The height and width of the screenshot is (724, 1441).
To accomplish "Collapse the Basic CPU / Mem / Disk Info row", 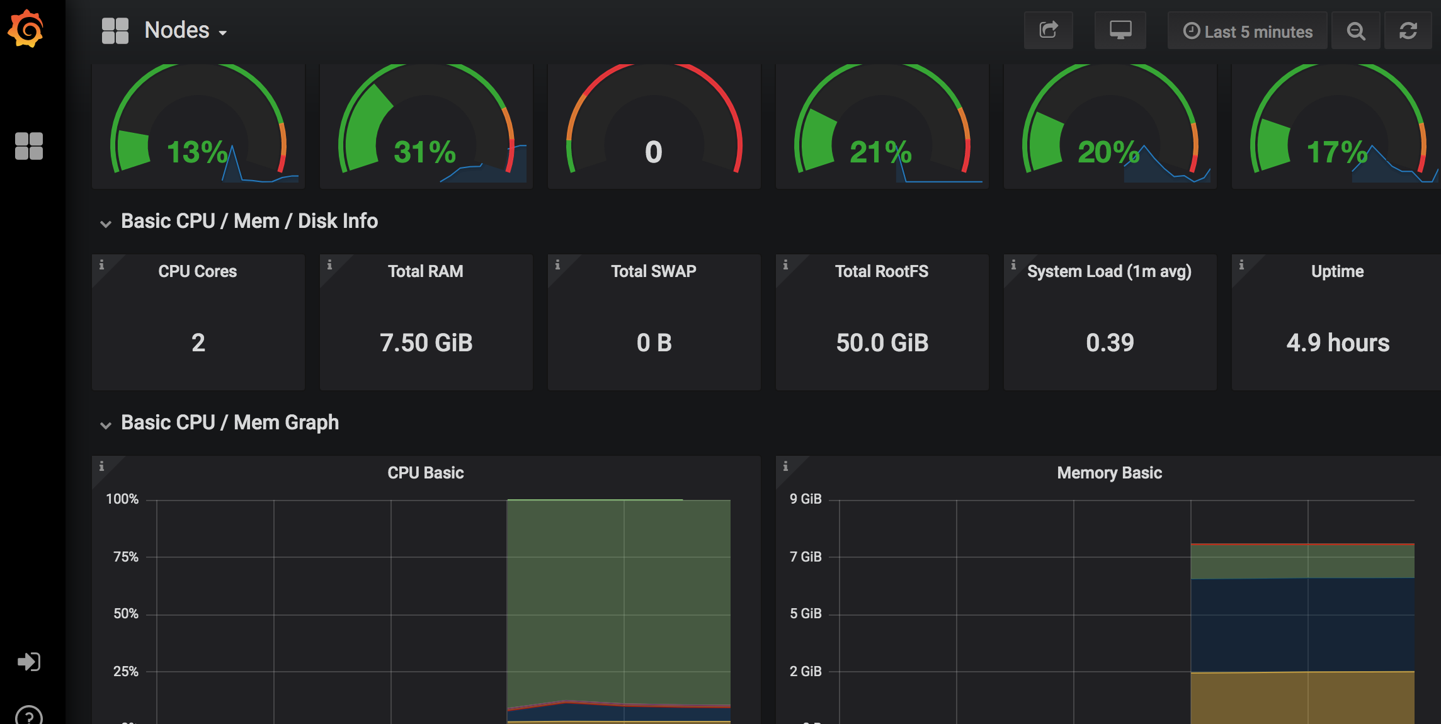I will (x=106, y=223).
